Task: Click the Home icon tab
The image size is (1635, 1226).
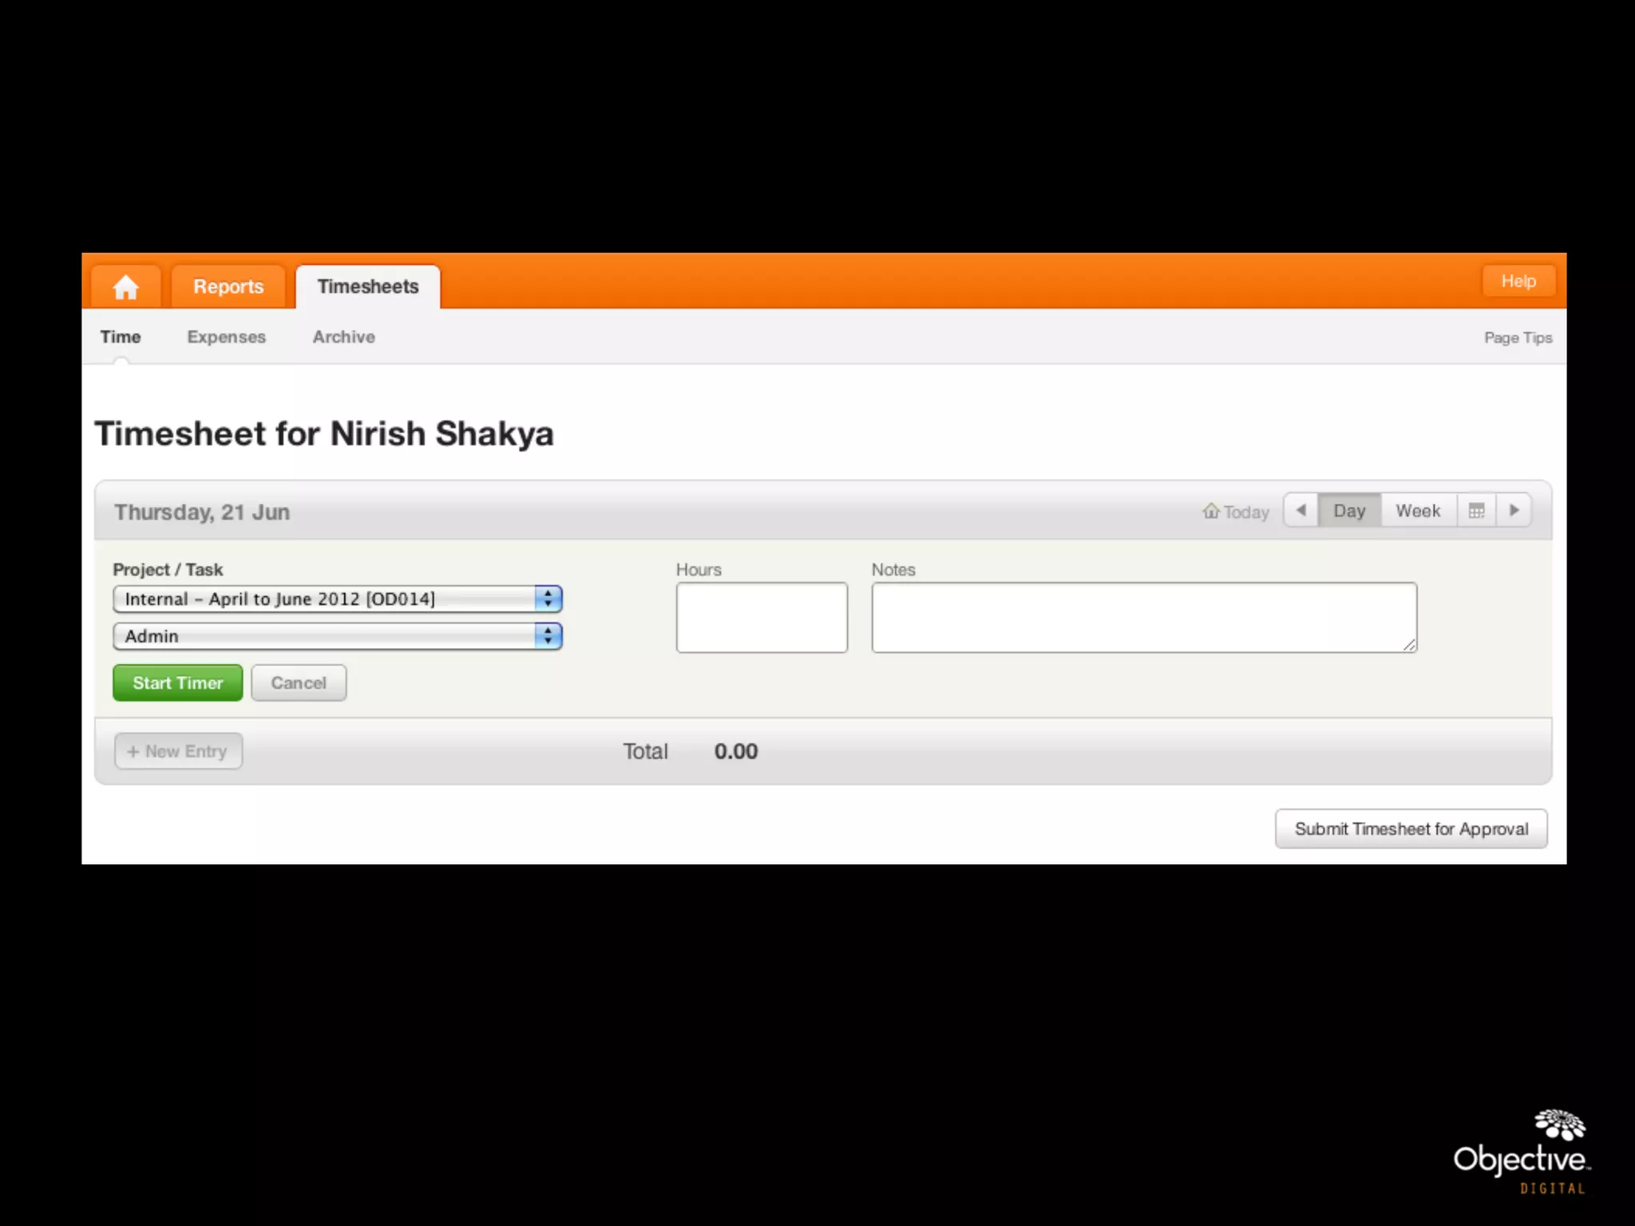Action: coord(125,287)
